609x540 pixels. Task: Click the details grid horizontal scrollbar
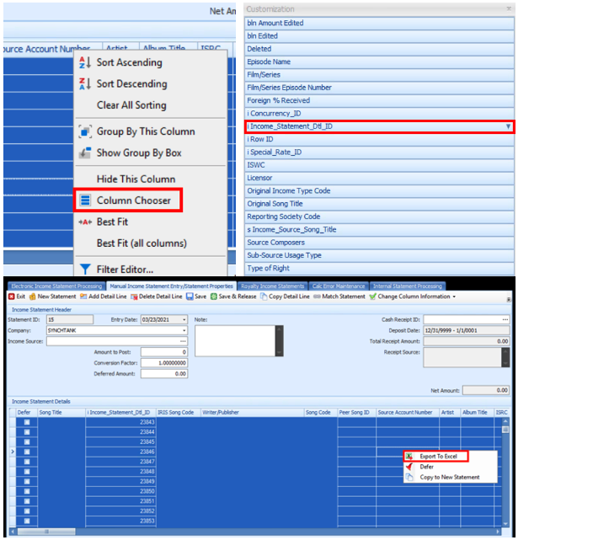(253, 532)
